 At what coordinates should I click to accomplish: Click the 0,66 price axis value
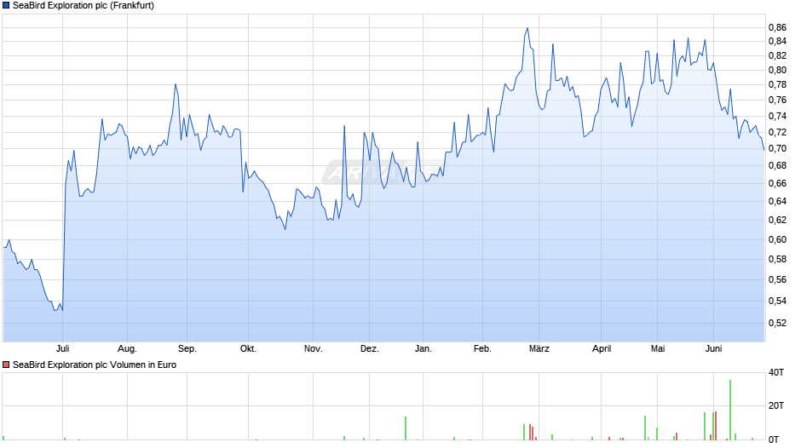pyautogui.click(x=777, y=183)
